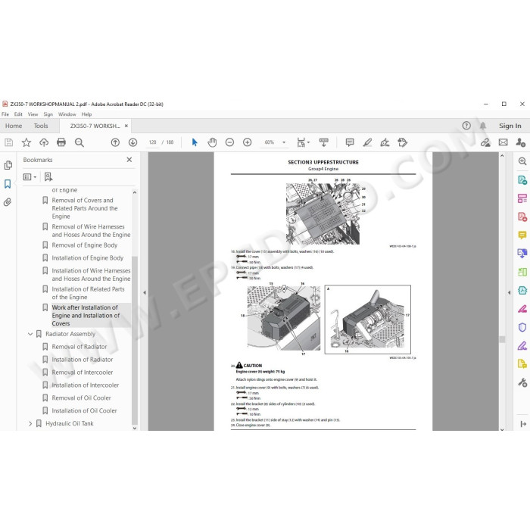This screenshot has height=530, width=530.
Task: Open Removal of Covers and Related Parts bookmark
Action: pyautogui.click(x=85, y=208)
